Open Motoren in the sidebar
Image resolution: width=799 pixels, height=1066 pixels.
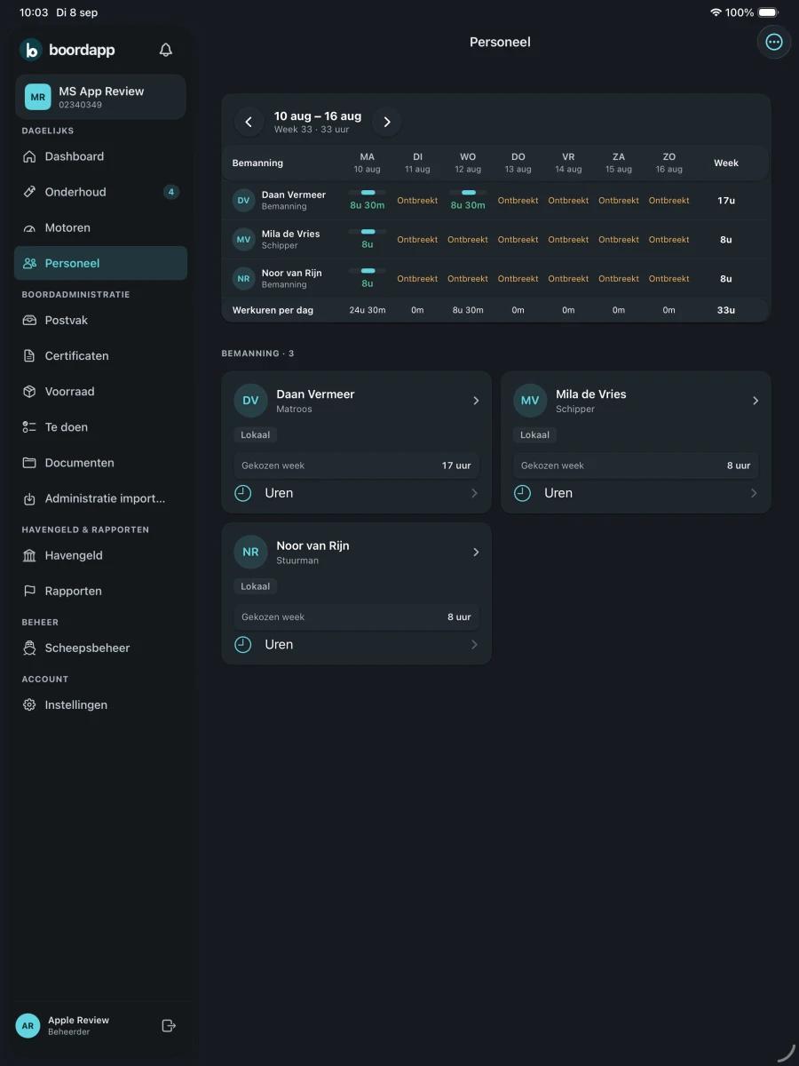tap(100, 228)
